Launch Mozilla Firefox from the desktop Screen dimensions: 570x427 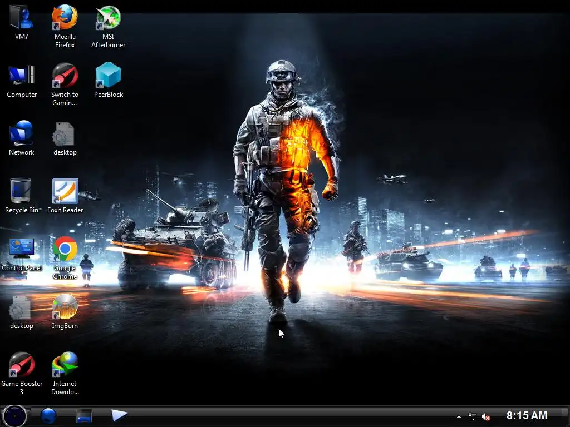point(65,26)
